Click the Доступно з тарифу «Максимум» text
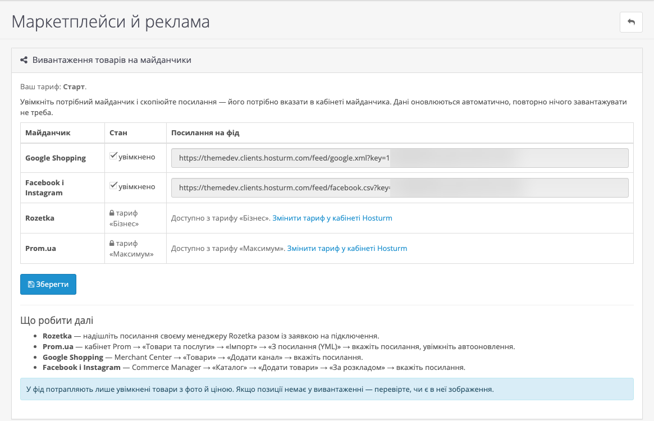Viewport: 654px width, 421px height. pyautogui.click(x=228, y=249)
